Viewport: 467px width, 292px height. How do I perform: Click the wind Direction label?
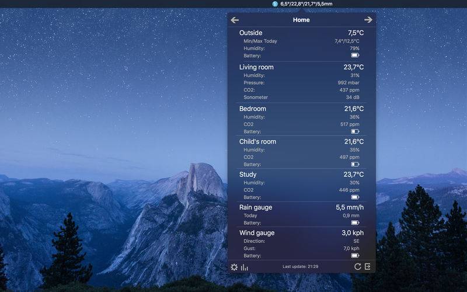(x=254, y=241)
